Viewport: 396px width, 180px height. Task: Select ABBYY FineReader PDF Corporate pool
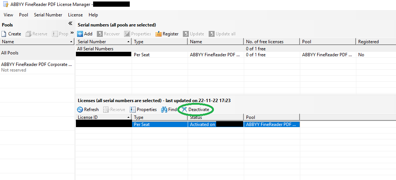(x=37, y=67)
